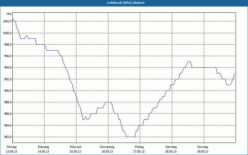Click the date 13.05.13
The width and height of the screenshot is (248, 155).
point(11,152)
